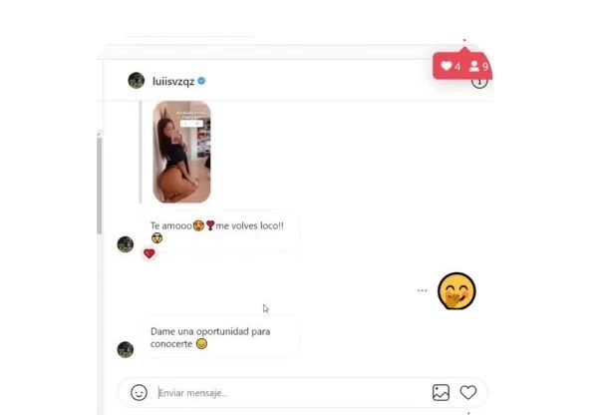Open the shared story thumbnail
Screen dimensions: 603x415
(182, 152)
